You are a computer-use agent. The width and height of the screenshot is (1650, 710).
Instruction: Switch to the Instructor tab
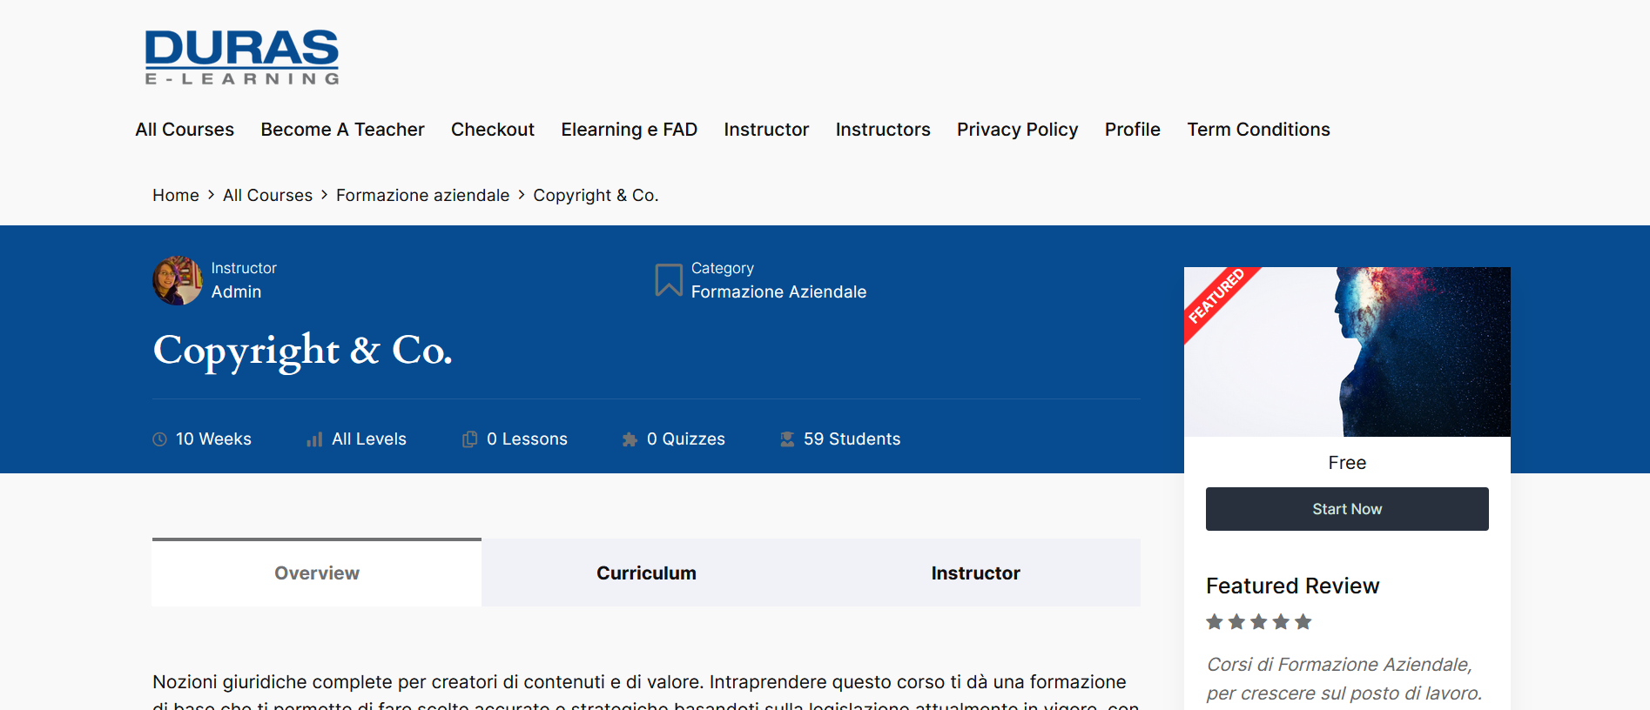(975, 573)
